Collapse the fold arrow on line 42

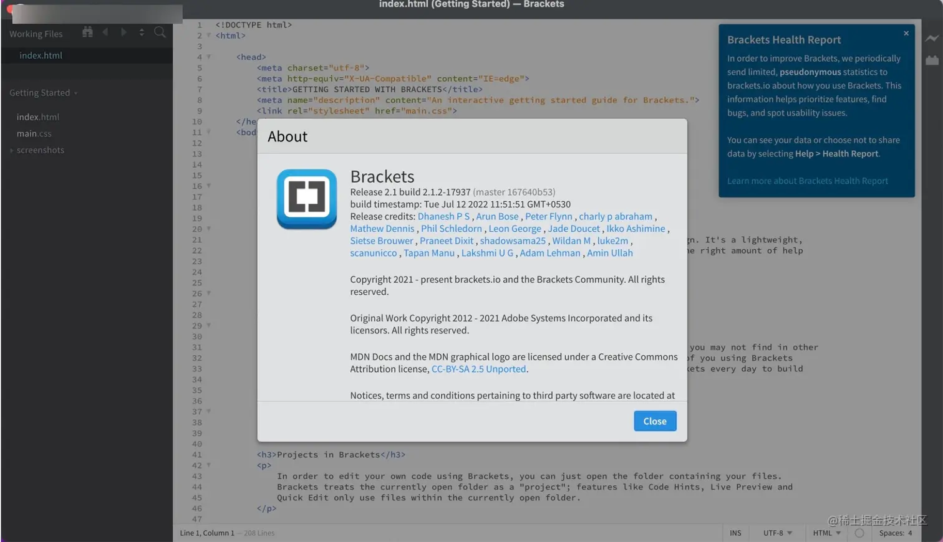pos(209,465)
